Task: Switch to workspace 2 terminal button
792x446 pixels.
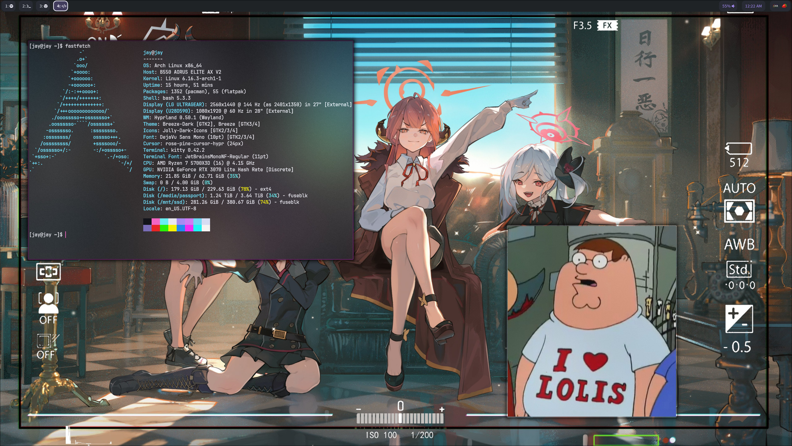Action: pos(26,6)
